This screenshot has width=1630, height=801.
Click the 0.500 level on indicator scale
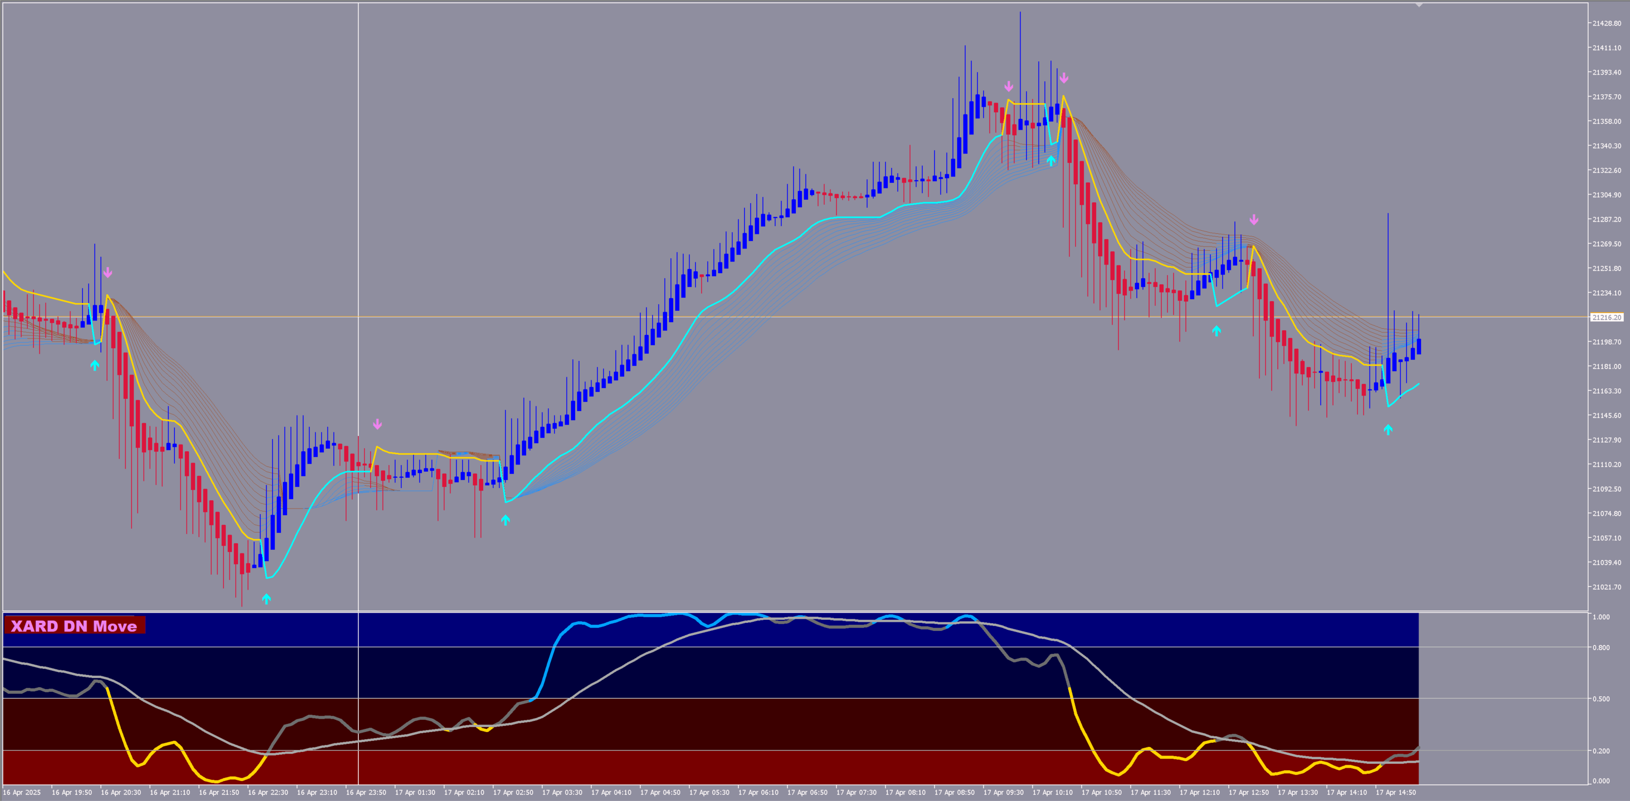pos(1601,698)
